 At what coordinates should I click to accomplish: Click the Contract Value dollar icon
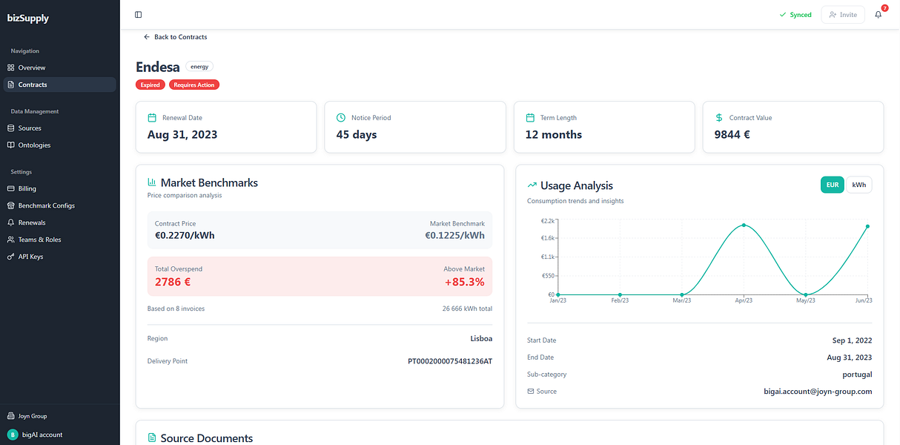(719, 118)
